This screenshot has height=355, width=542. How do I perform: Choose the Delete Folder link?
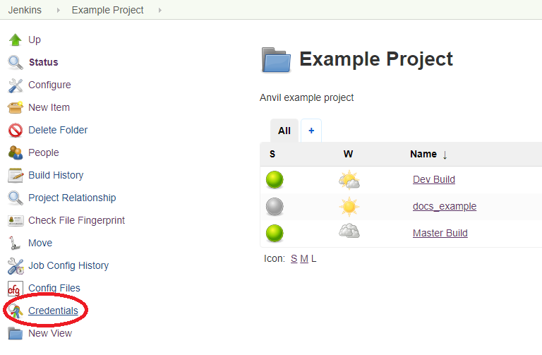(58, 130)
